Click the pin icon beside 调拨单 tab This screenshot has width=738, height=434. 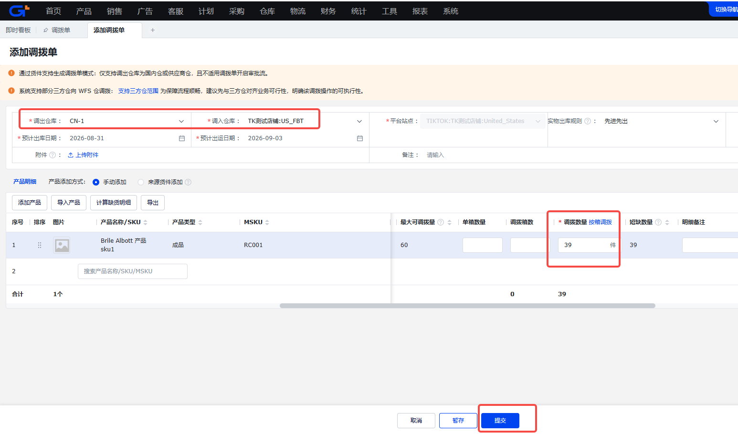coord(46,30)
